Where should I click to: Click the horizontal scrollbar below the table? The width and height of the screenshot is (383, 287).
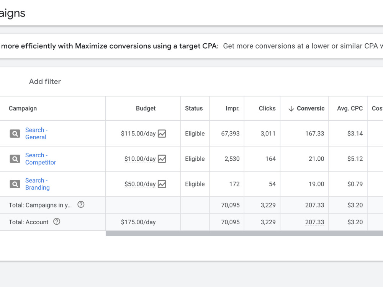pos(244,233)
